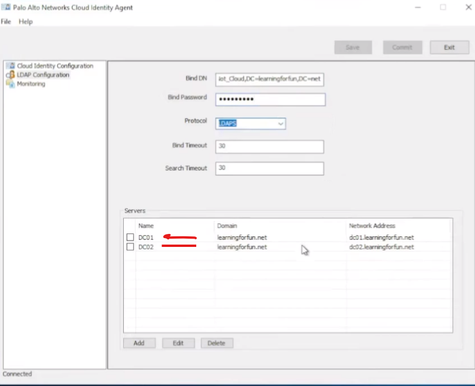Click into the Bind Password field
The image size is (475, 386).
point(271,100)
